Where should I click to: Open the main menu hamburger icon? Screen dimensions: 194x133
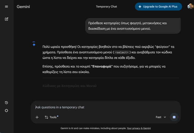[x=6, y=7]
